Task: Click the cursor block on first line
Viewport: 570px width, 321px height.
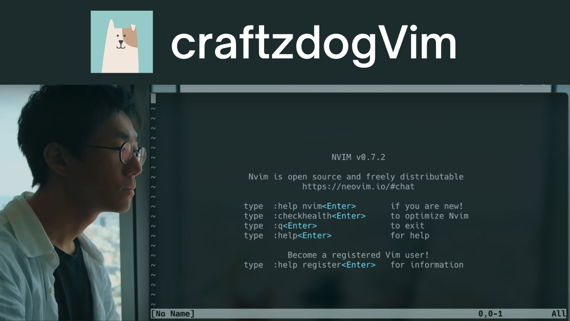Action: point(153,99)
